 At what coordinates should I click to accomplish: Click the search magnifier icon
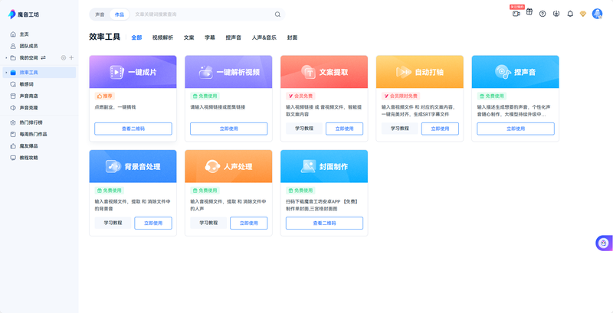277,15
